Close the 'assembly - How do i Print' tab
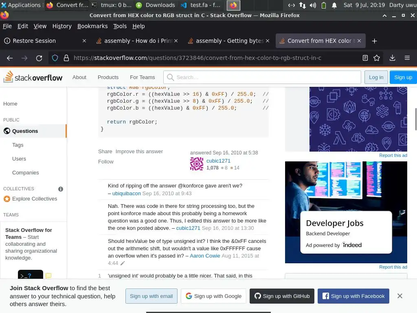Screen dimensions: 417x313 coord(176,41)
